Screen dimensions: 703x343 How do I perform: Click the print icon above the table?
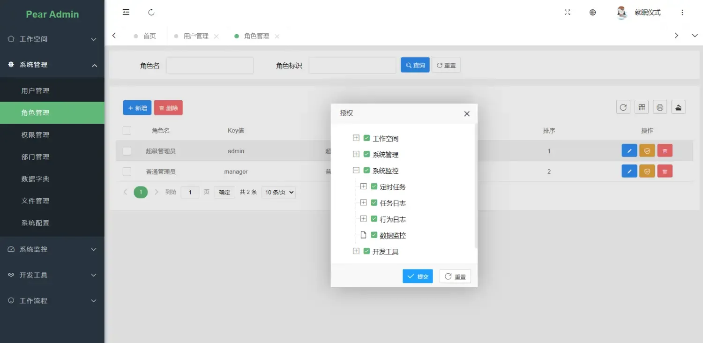coord(660,107)
